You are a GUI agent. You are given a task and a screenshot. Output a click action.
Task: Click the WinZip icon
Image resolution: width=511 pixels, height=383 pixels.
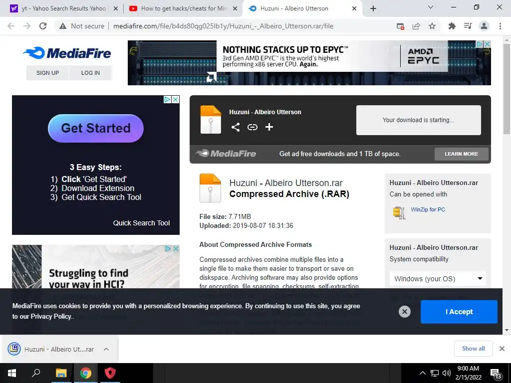pos(399,212)
